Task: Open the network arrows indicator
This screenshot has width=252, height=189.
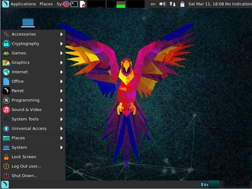Action: pyautogui.click(x=172, y=4)
